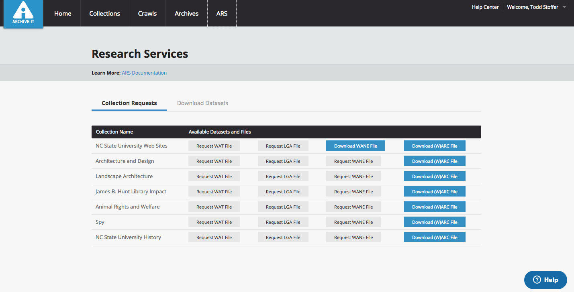574x292 pixels.
Task: Click the Archive-It logo
Action: click(x=23, y=14)
